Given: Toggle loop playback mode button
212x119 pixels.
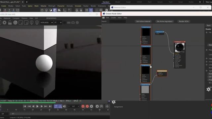Looking at the screenshot, I should [56, 106].
